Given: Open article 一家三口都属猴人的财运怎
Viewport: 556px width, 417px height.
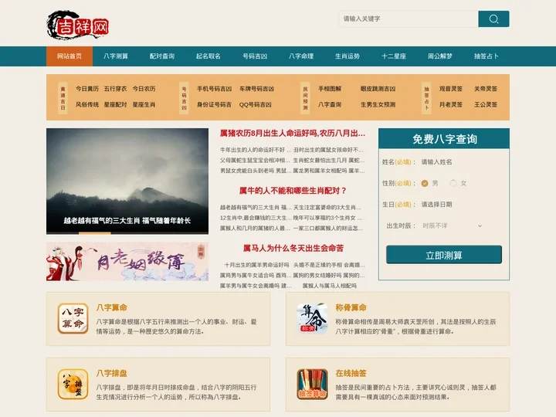Looking at the screenshot, I should (x=328, y=229).
